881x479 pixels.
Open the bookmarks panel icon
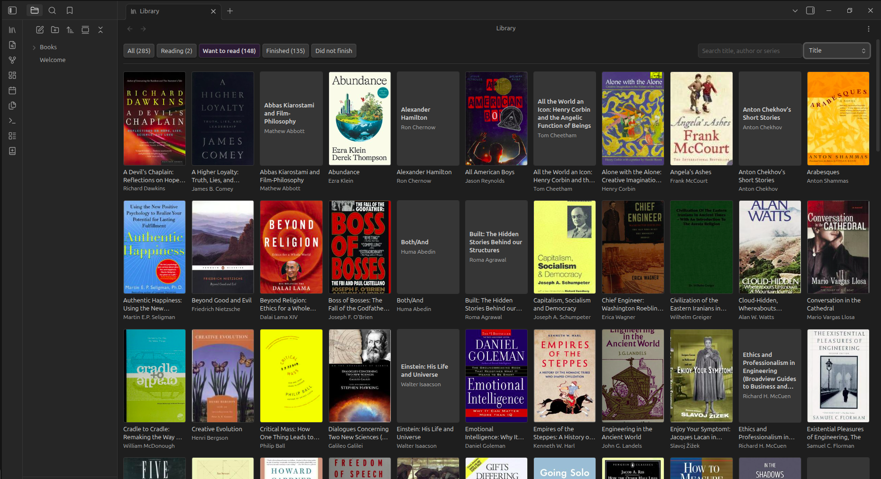[70, 10]
